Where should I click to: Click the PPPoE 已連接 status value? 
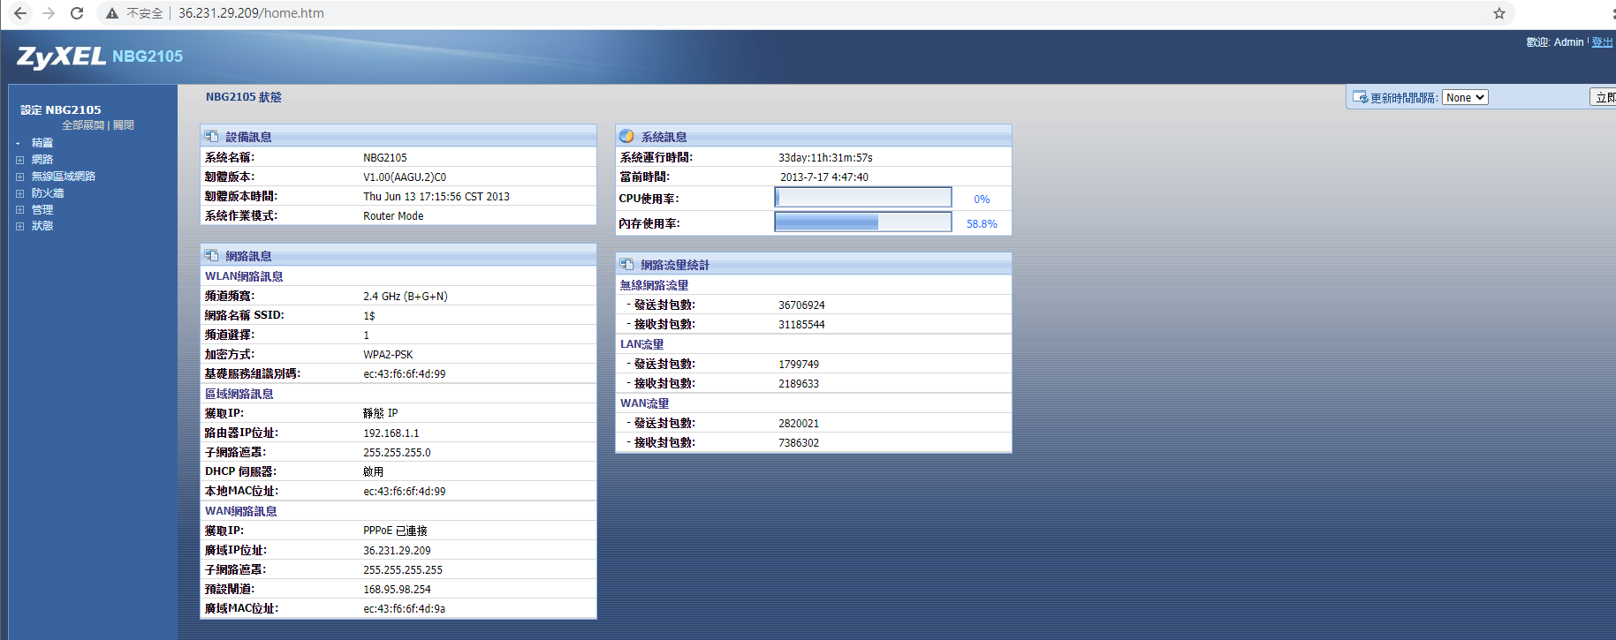click(395, 531)
